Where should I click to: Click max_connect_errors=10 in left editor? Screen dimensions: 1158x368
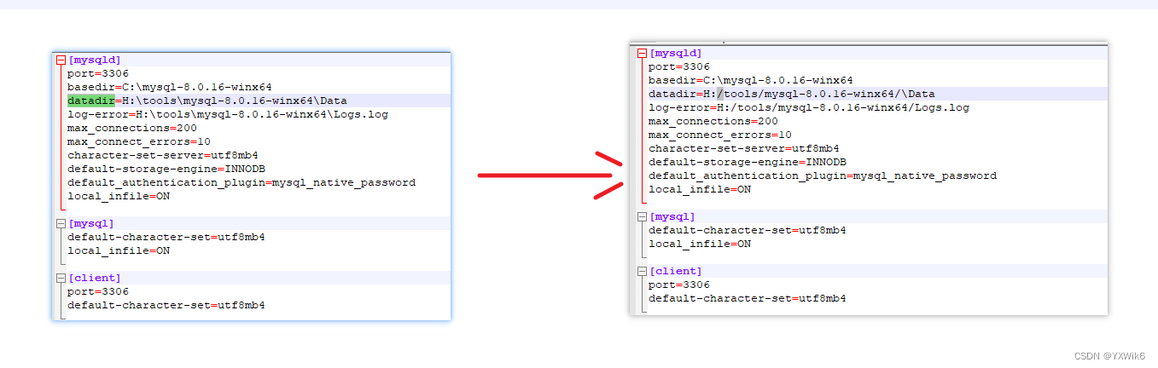point(139,141)
